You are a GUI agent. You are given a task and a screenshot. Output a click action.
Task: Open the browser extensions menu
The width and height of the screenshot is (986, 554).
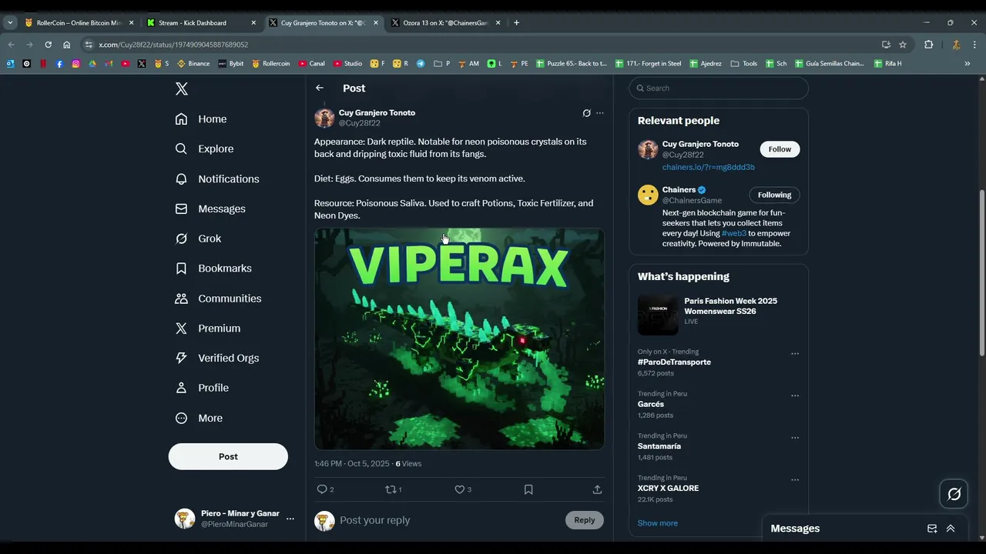(x=928, y=45)
